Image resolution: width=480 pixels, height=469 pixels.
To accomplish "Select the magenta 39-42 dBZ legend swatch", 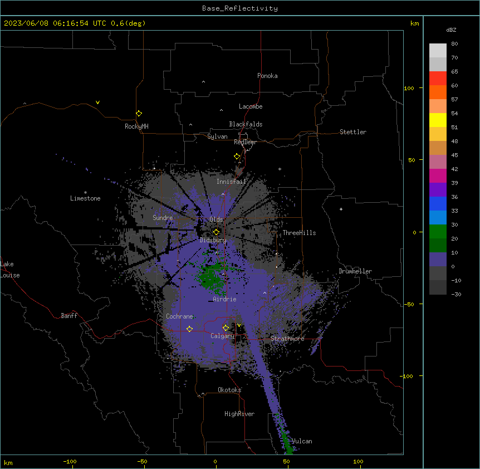I will 438,175.
